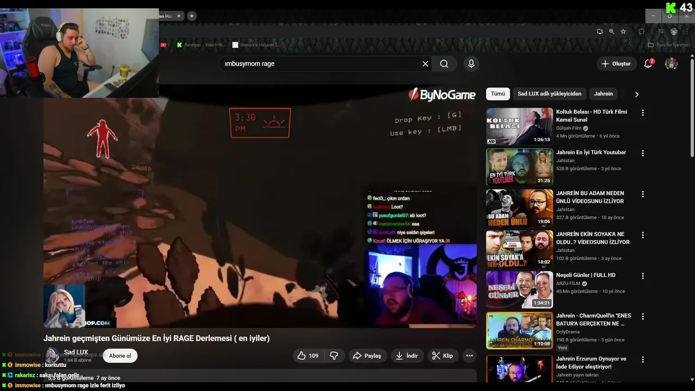Image resolution: width=695 pixels, height=391 pixels.
Task: Click the video title Jahrein geçmişten Günümüze
Action: click(156, 338)
